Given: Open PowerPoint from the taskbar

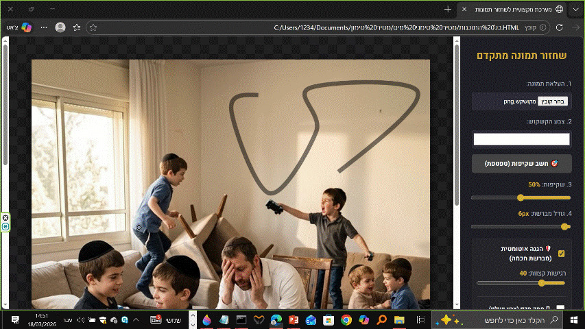Looking at the screenshot, I should pos(294,320).
